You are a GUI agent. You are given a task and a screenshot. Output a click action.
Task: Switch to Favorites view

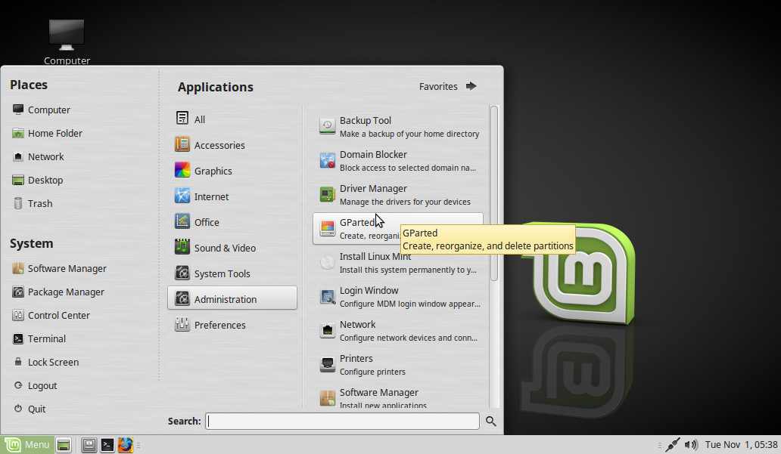click(447, 86)
